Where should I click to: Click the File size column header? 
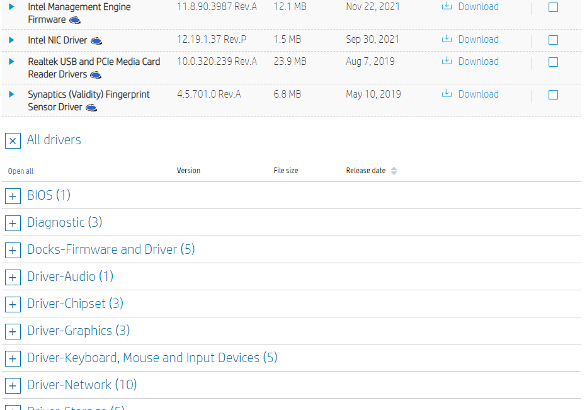286,171
